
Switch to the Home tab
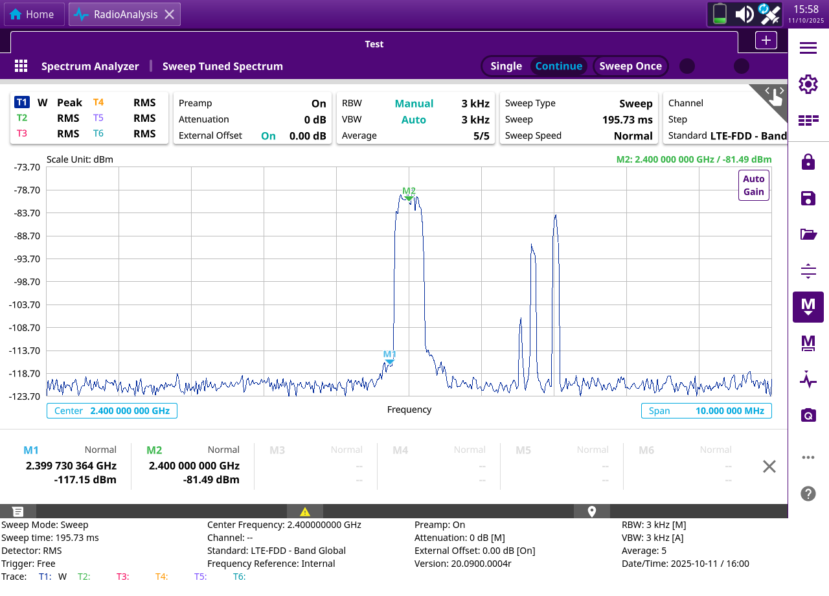32,14
